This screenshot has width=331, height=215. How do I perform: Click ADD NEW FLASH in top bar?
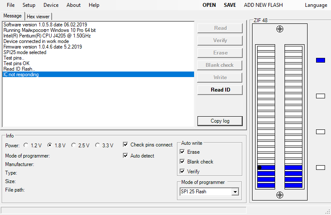pos(263,5)
